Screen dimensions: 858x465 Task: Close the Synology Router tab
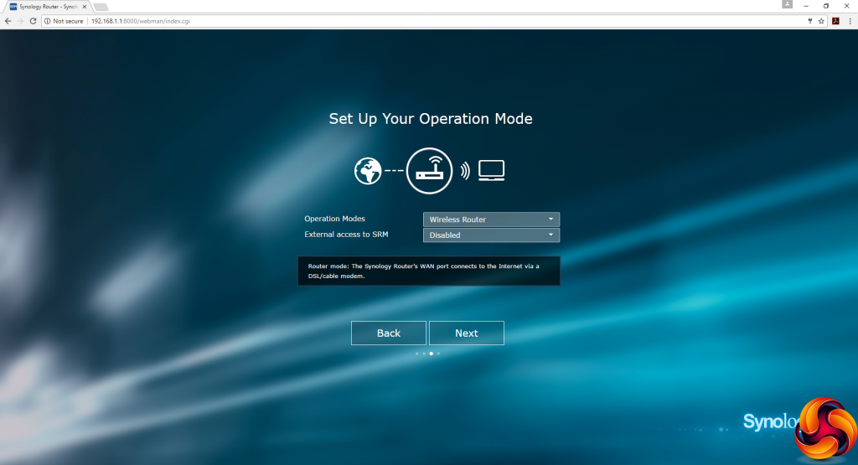tap(85, 7)
